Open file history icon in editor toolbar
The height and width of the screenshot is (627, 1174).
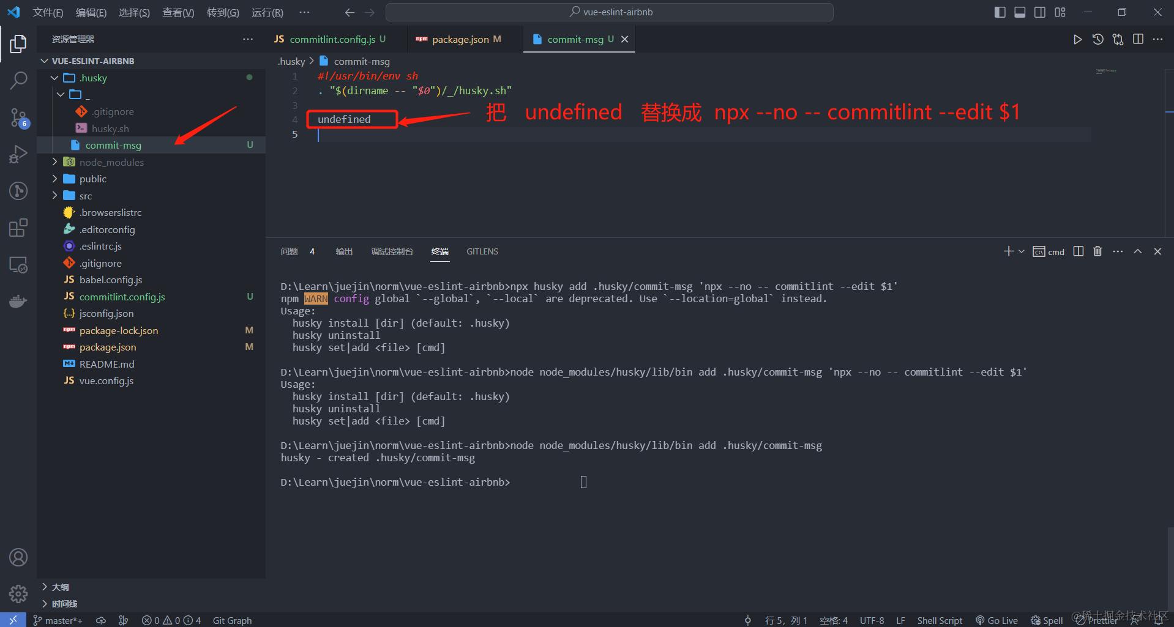[x=1097, y=39]
